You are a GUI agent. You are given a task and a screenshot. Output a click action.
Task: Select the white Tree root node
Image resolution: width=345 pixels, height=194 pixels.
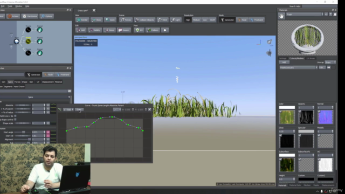pos(17,41)
